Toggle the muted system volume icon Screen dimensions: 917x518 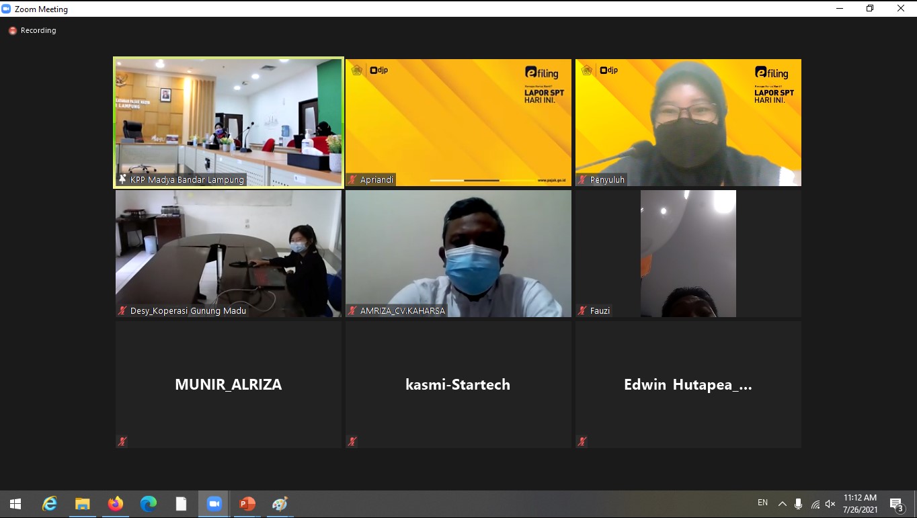click(830, 504)
